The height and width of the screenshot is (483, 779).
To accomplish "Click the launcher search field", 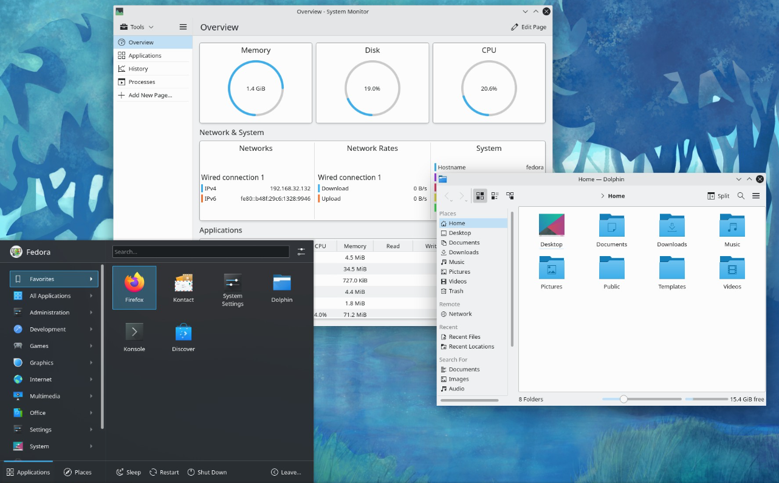I will point(201,251).
